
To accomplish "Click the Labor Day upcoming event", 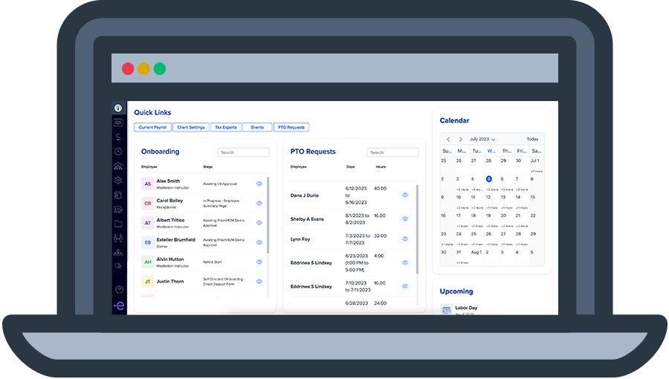I will [466, 308].
